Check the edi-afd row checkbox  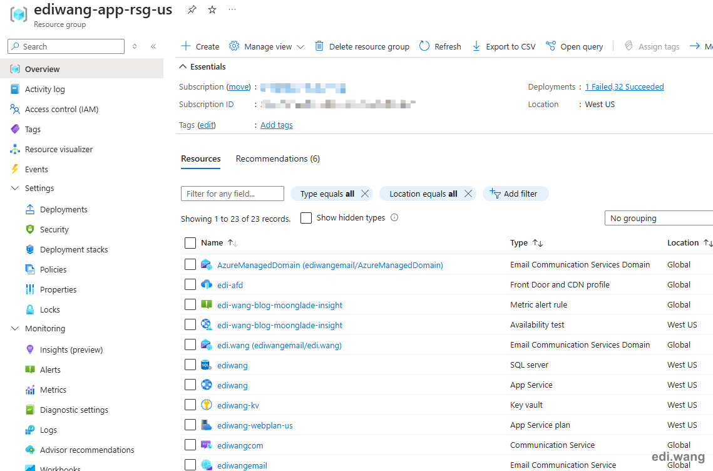[190, 284]
